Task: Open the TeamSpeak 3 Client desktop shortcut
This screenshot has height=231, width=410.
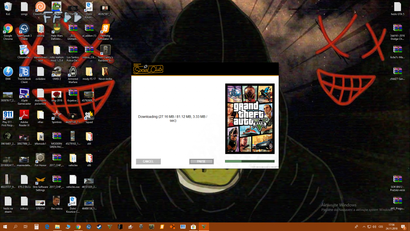Action: (x=24, y=32)
